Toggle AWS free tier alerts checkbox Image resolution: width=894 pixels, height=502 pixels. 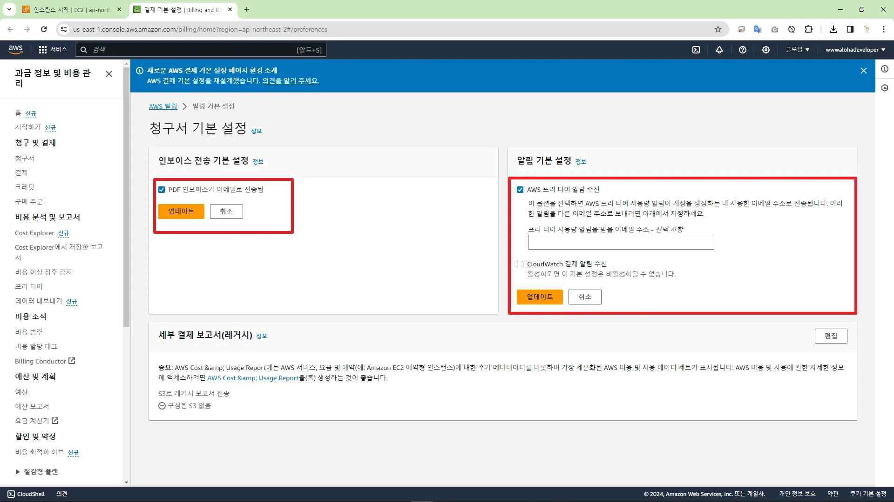520,190
